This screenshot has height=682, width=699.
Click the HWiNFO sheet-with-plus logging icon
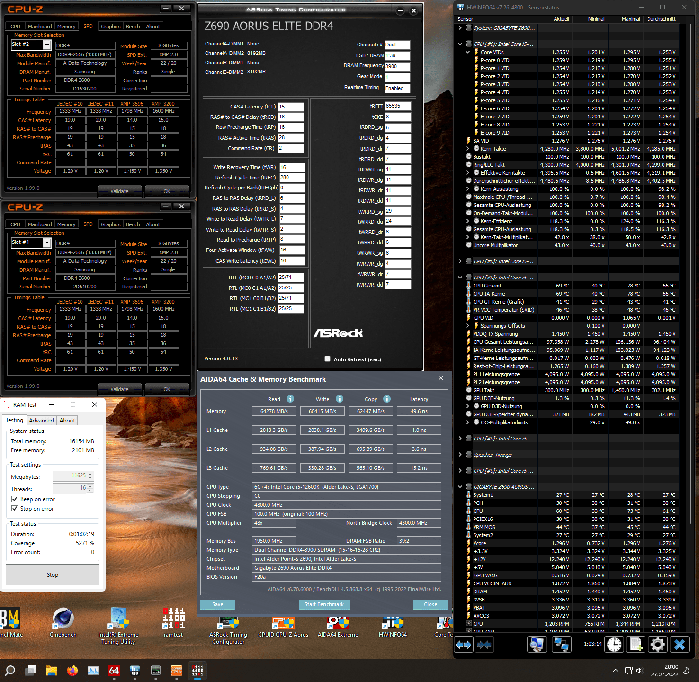tap(636, 645)
